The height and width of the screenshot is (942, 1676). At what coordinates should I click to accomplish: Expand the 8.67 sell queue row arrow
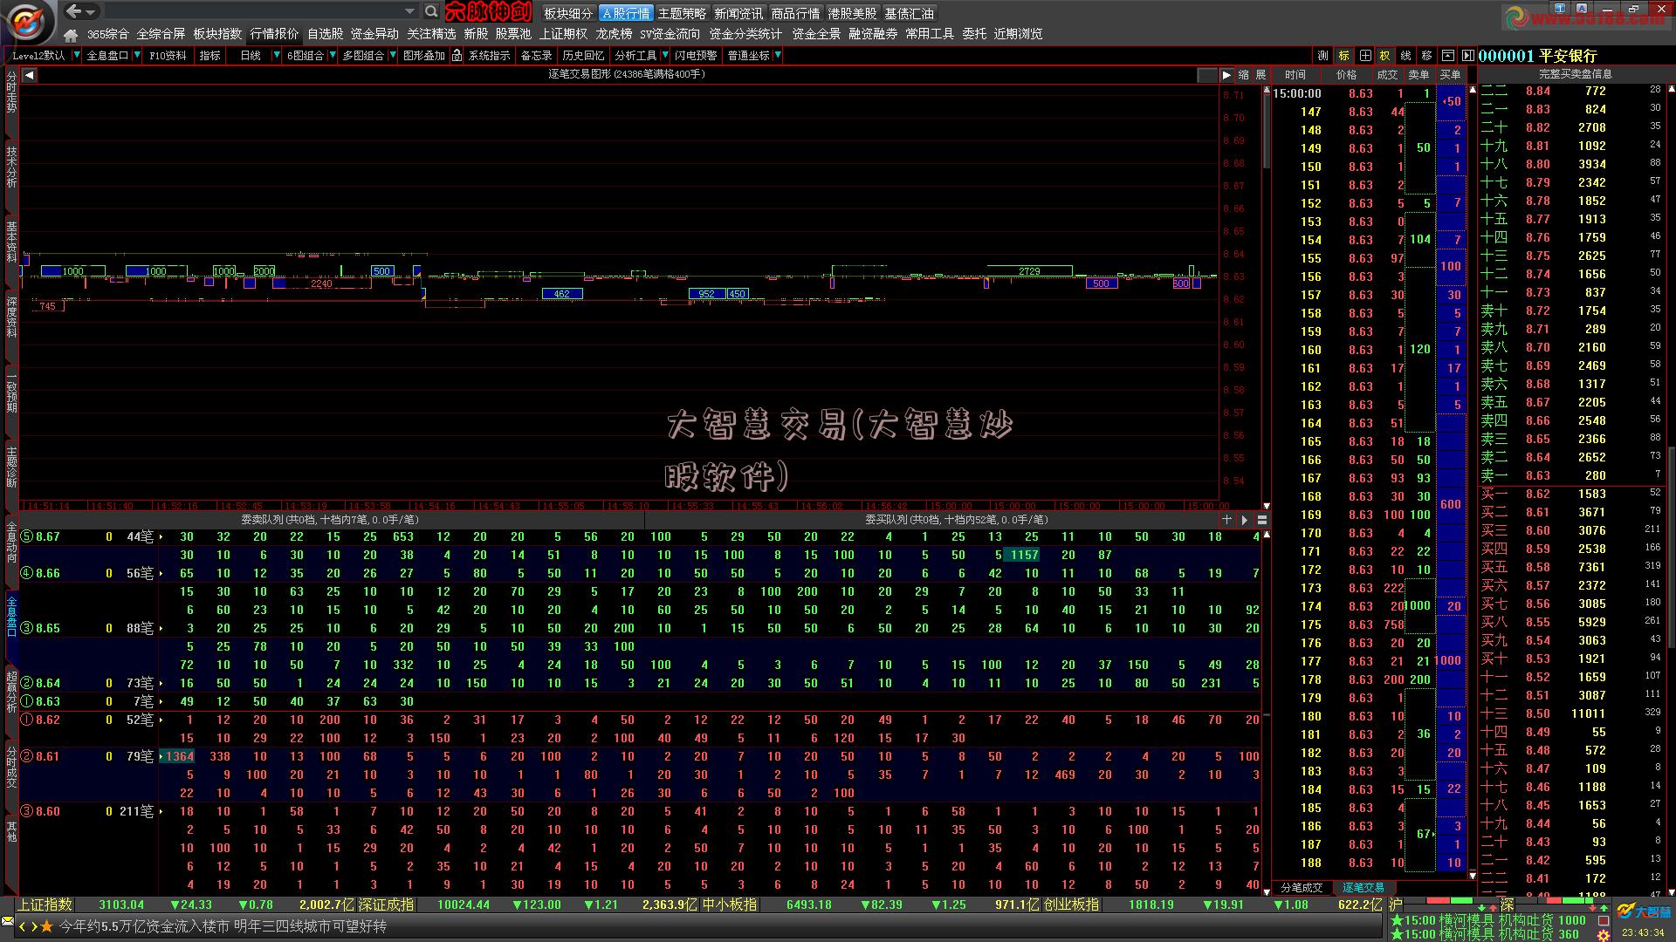[161, 536]
